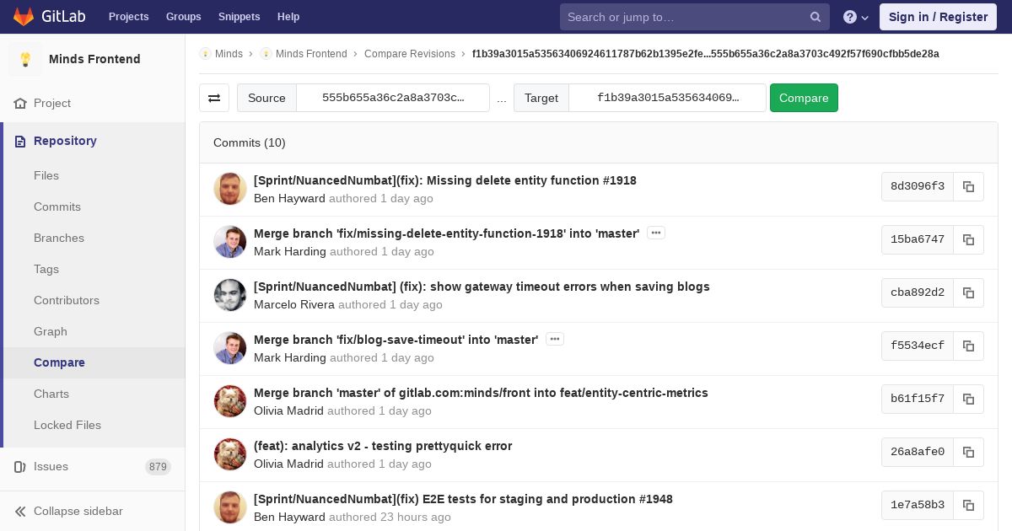
Task: Focus the Search or jump to field
Action: click(x=685, y=17)
